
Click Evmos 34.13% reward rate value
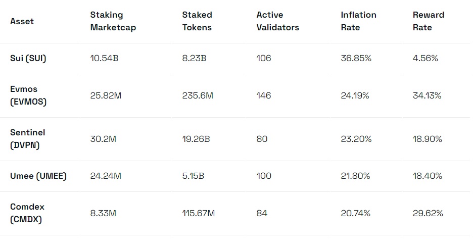coord(427,95)
